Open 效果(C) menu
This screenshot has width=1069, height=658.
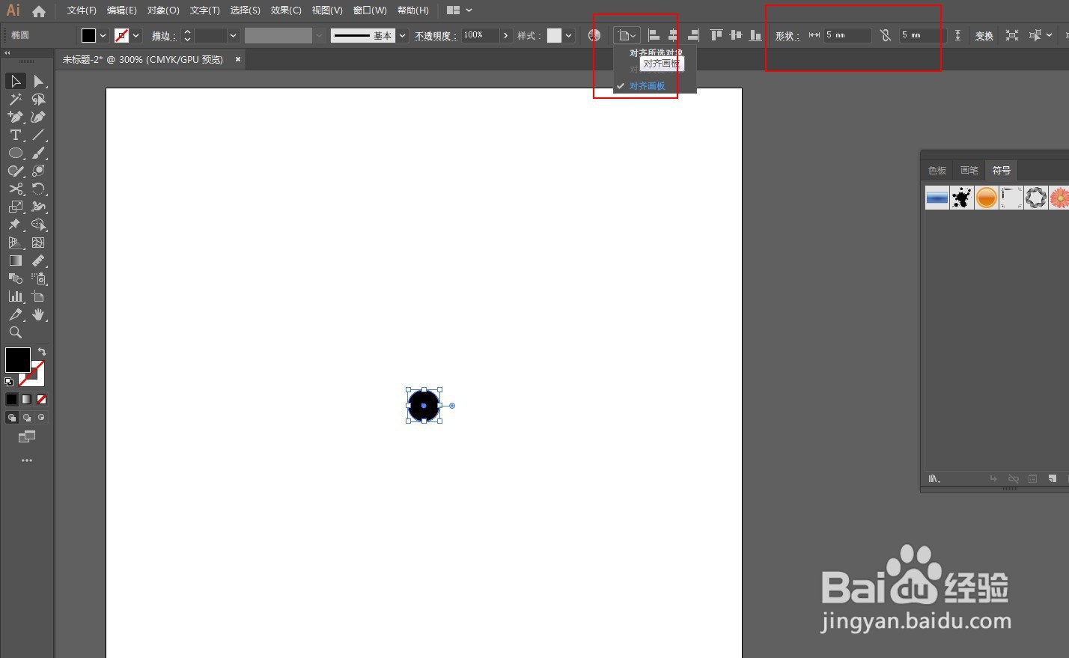tap(286, 10)
